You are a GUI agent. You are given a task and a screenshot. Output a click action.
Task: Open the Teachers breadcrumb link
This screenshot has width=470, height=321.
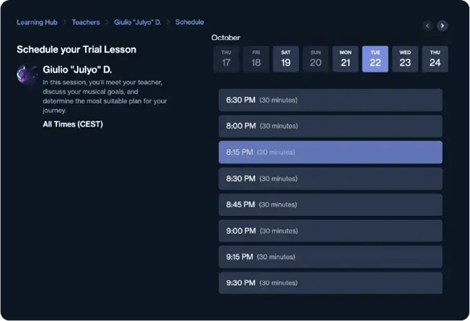(x=86, y=22)
